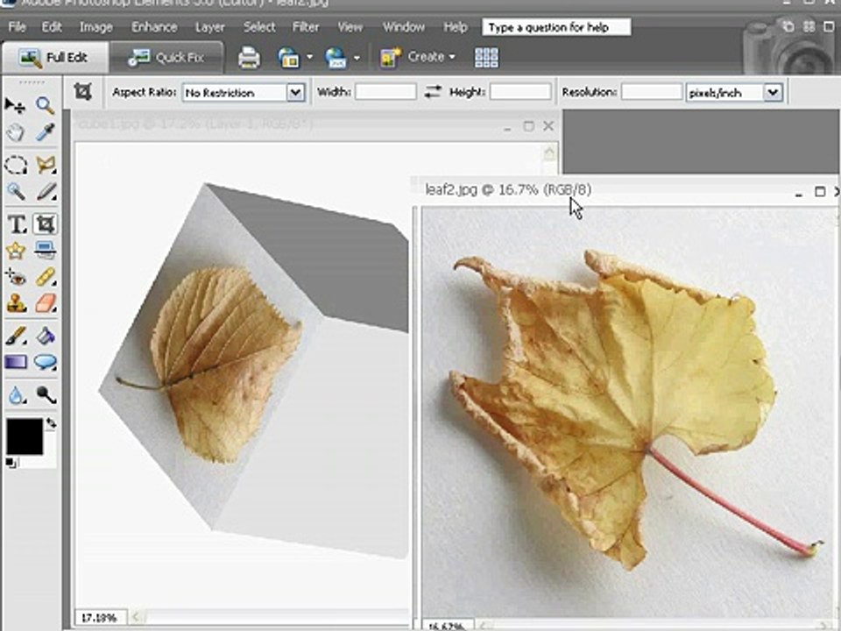Screen dimensions: 841x631
Task: Open the View menu
Action: tap(350, 27)
